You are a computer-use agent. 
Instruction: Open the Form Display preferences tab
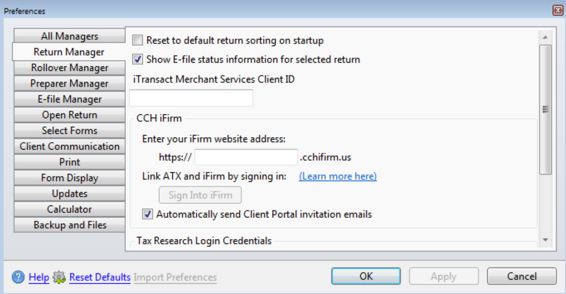[x=70, y=178]
